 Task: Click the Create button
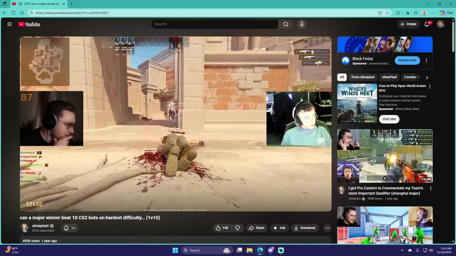[408, 24]
